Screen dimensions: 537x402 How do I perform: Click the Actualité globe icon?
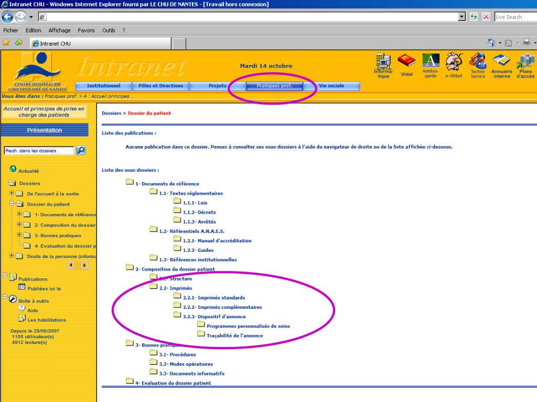coord(13,169)
